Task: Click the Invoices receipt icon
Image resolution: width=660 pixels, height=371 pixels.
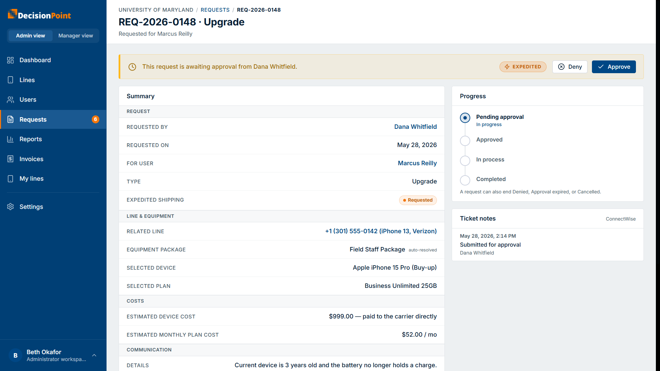Action: pyautogui.click(x=10, y=159)
